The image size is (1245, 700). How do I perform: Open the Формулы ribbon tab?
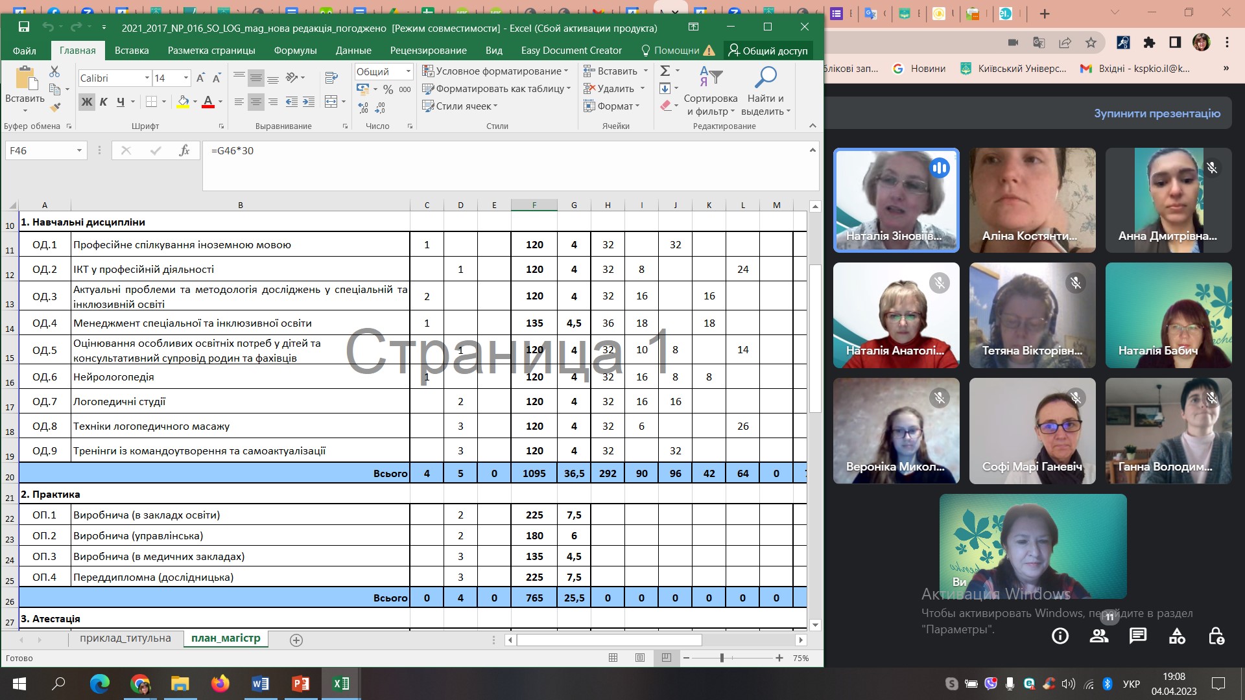click(295, 51)
